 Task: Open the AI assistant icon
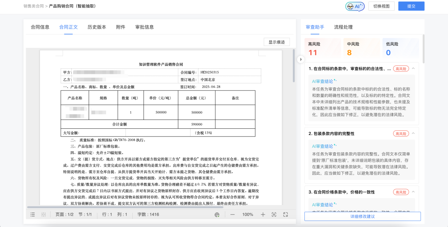coord(355,6)
